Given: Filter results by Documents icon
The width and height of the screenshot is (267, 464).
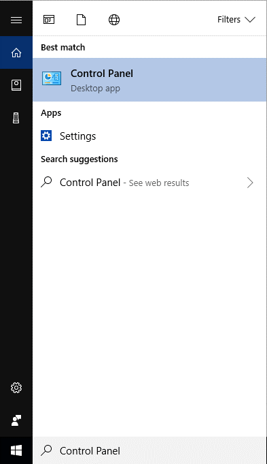Looking at the screenshot, I should click(x=81, y=20).
